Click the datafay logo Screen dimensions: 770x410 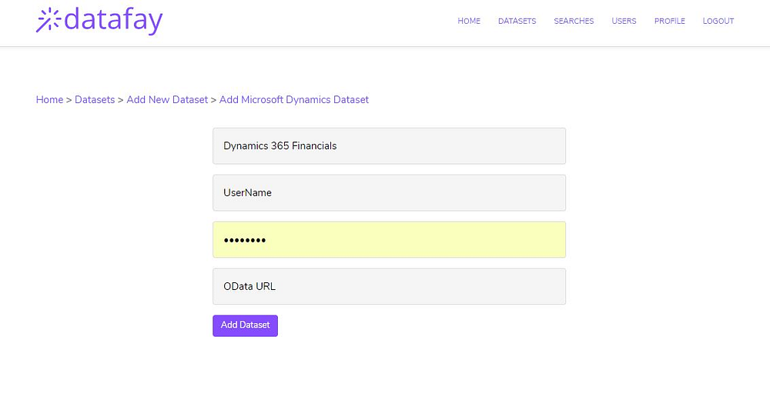99,21
